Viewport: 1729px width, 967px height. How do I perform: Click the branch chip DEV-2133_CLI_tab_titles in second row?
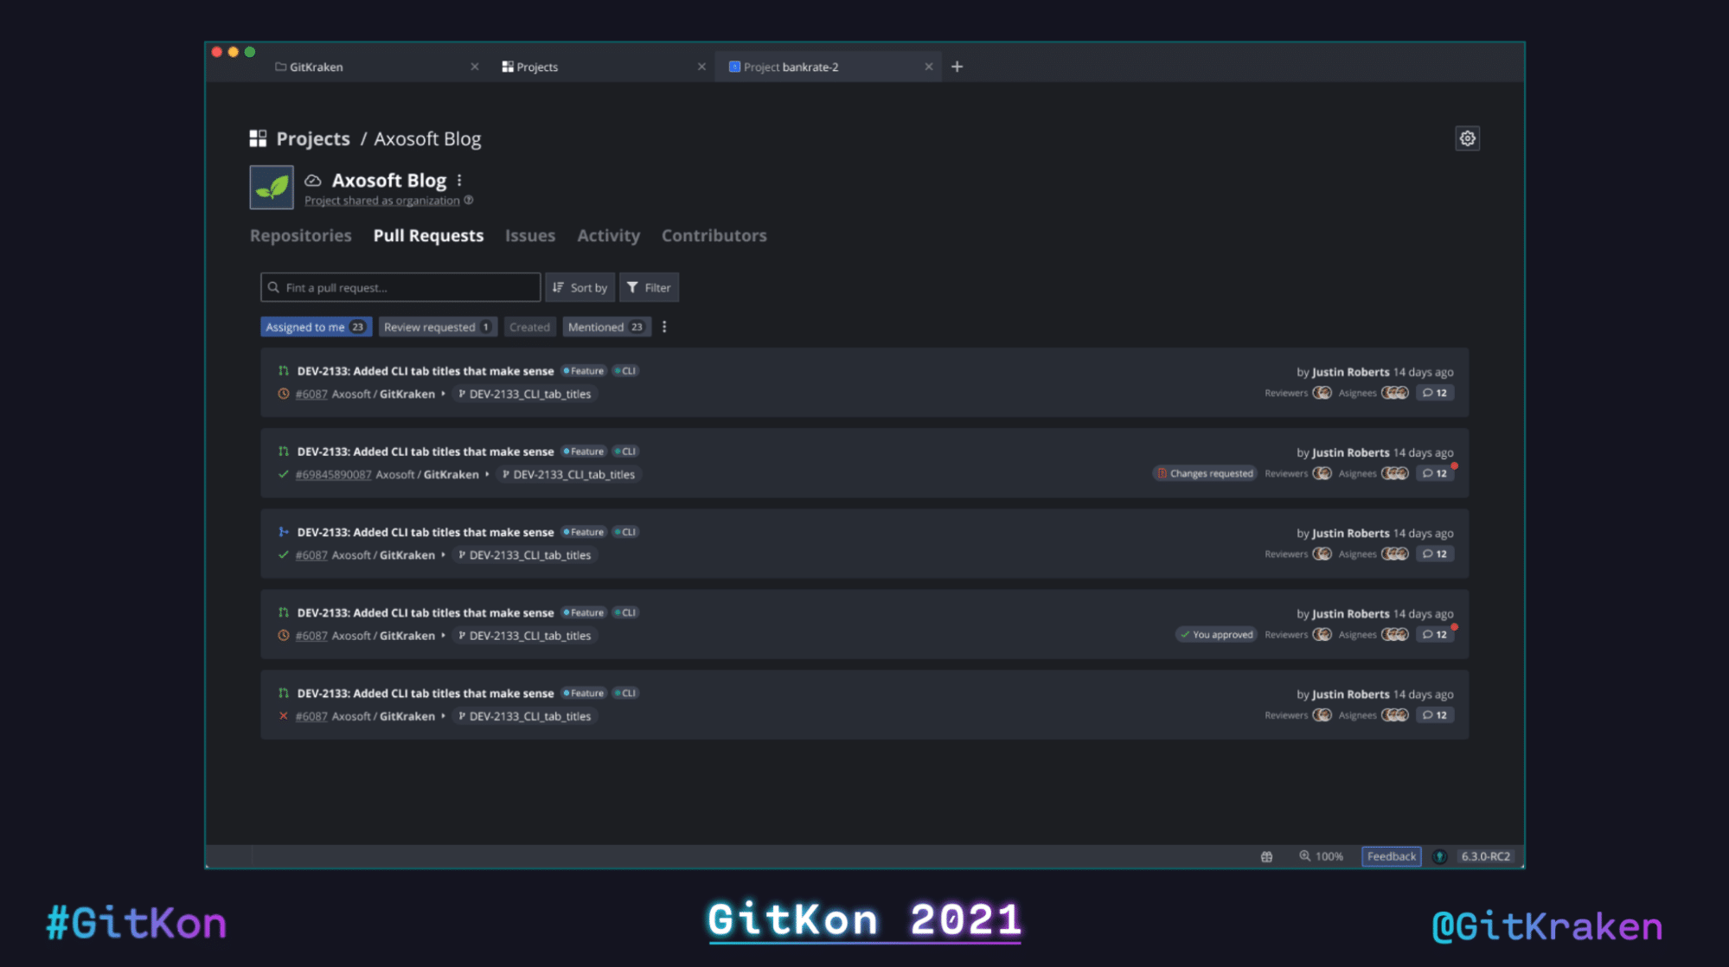pyautogui.click(x=568, y=475)
